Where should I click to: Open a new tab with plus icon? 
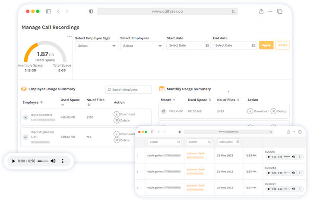tap(270, 11)
